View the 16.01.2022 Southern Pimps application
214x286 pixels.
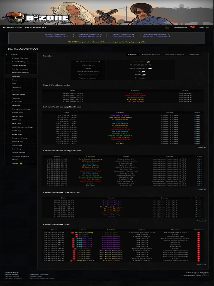[x=197, y=115]
